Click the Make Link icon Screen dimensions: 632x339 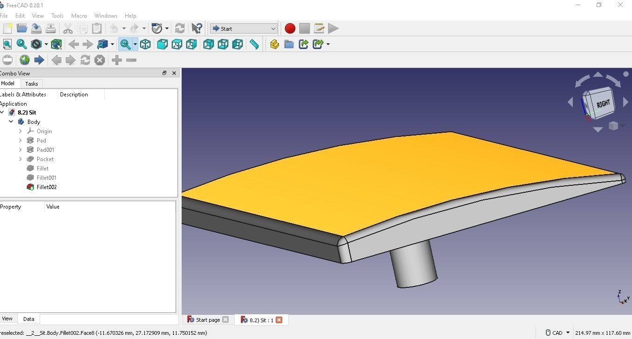point(303,44)
